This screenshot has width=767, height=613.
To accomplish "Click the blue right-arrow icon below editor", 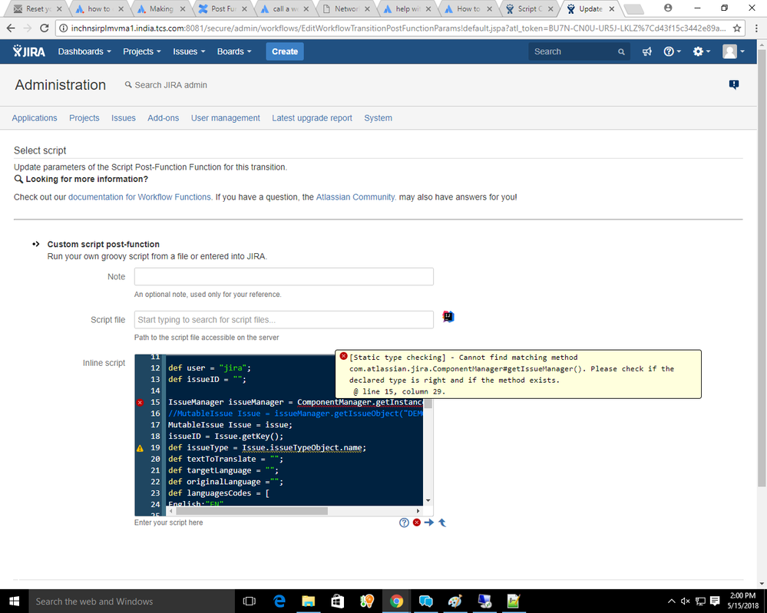I will [x=429, y=522].
